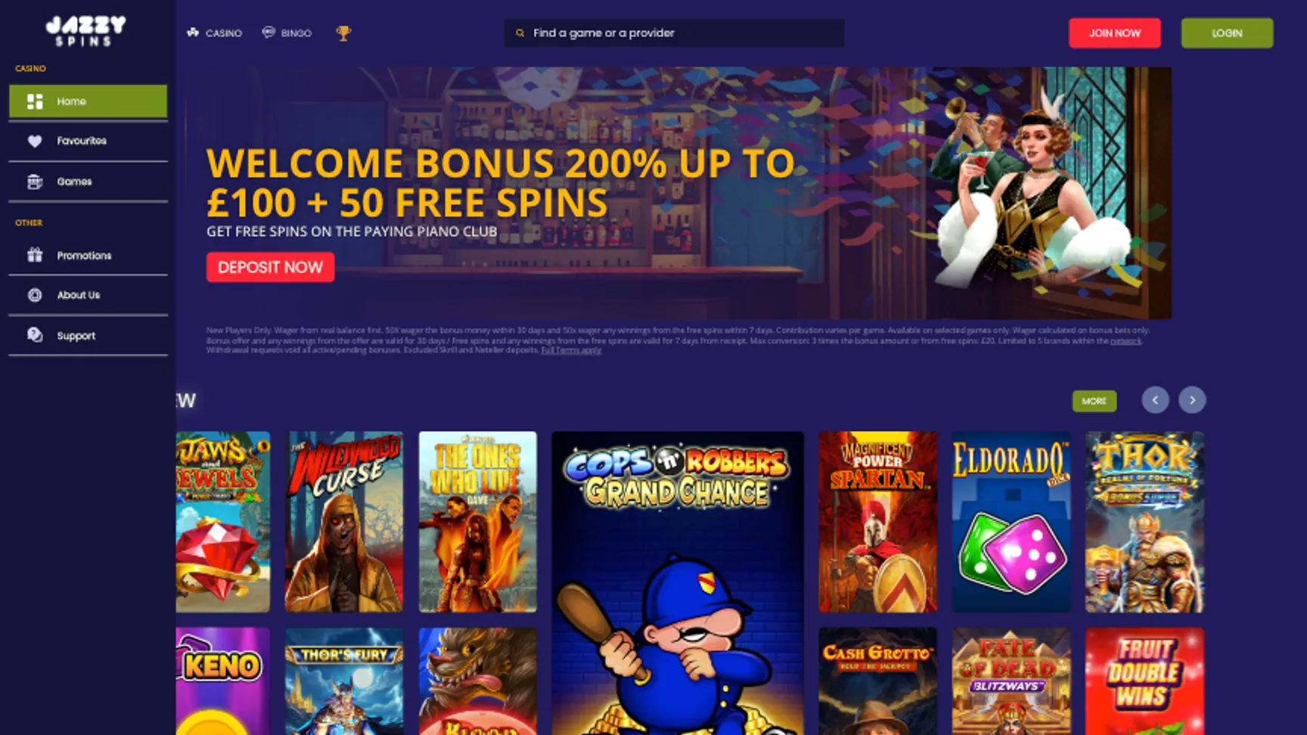
Task: Click the Jazzy Spins logo
Action: pyautogui.click(x=85, y=32)
